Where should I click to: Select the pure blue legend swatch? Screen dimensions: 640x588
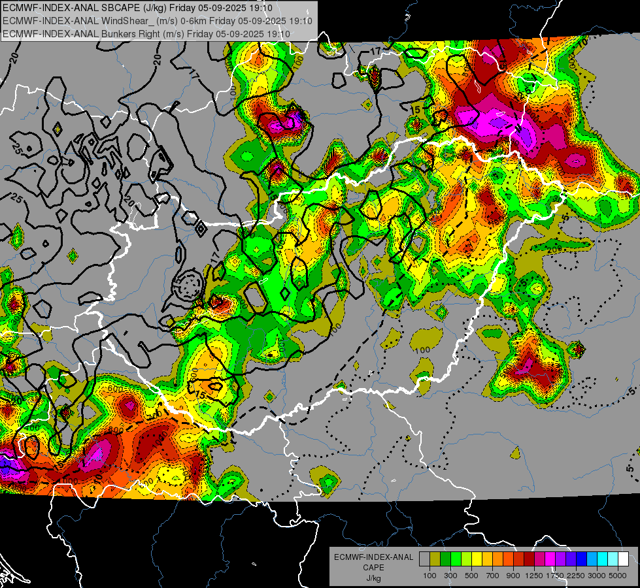[x=582, y=559]
